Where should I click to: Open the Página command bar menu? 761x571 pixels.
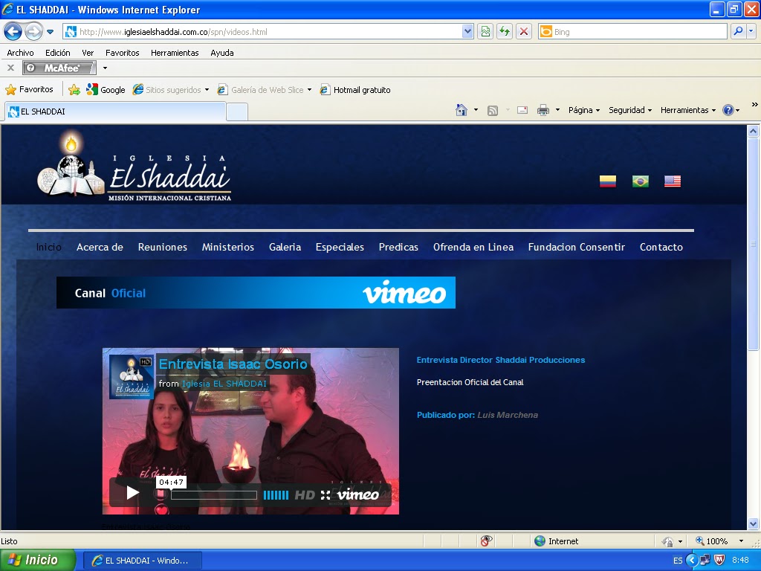[x=584, y=110]
